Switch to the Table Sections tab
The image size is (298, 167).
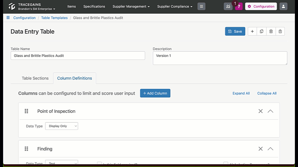click(35, 78)
